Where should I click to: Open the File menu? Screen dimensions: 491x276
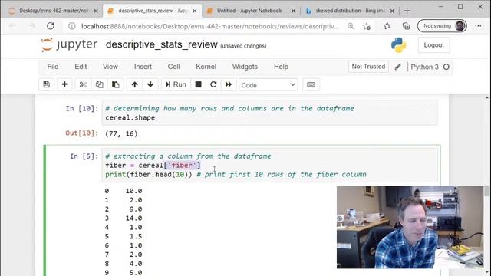(x=53, y=67)
